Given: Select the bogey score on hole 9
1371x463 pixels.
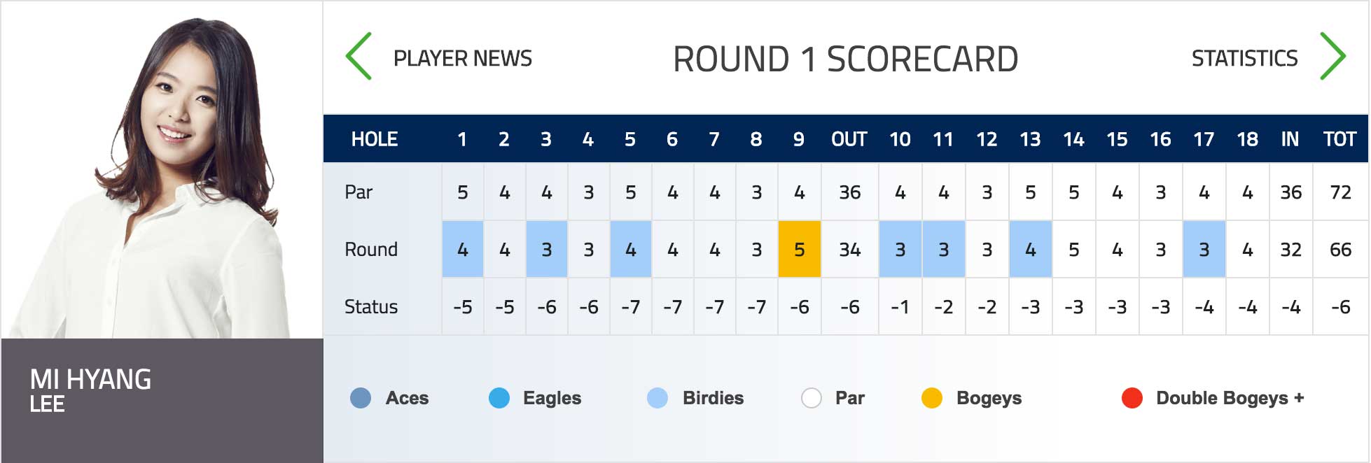Looking at the screenshot, I should tap(799, 250).
